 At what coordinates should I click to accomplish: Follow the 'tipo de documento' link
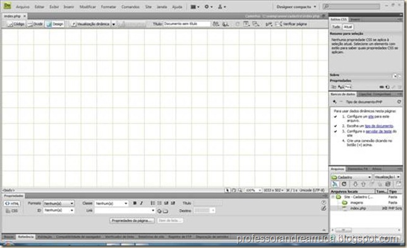[379, 126]
